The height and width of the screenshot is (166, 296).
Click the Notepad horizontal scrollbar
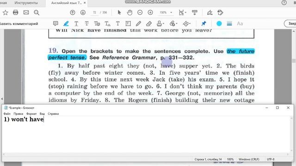[145, 154]
